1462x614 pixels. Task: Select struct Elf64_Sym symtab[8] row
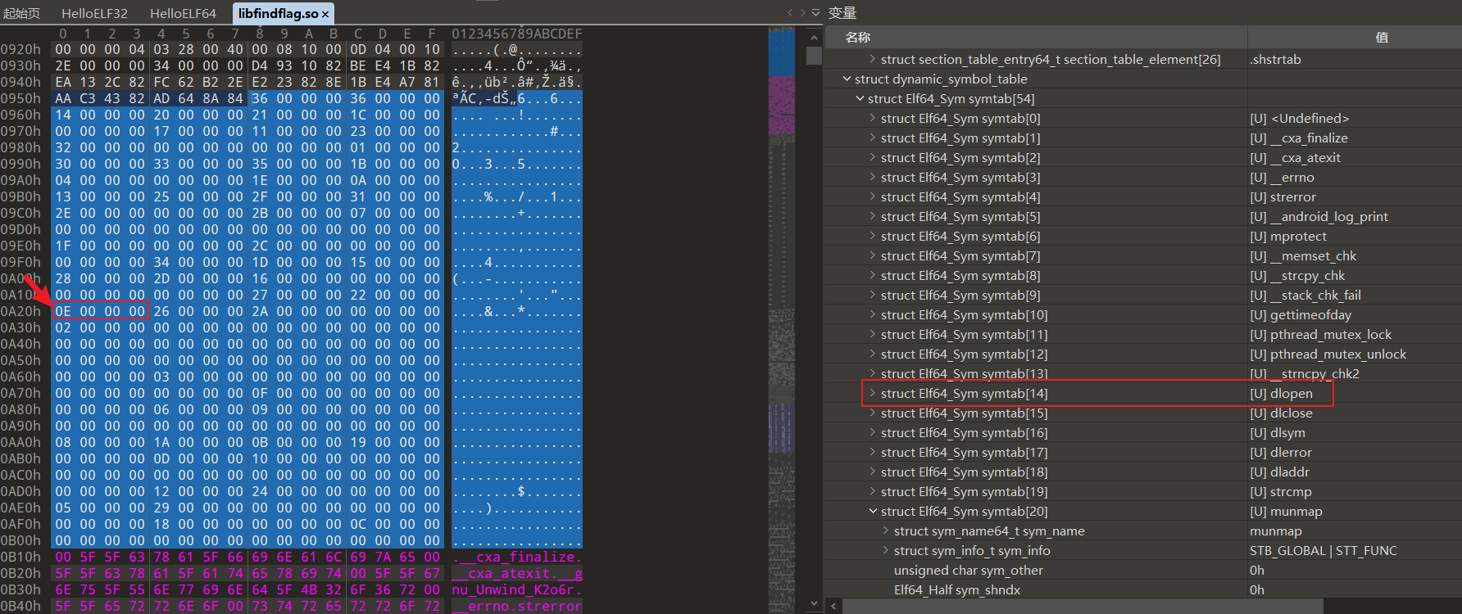[1143, 275]
